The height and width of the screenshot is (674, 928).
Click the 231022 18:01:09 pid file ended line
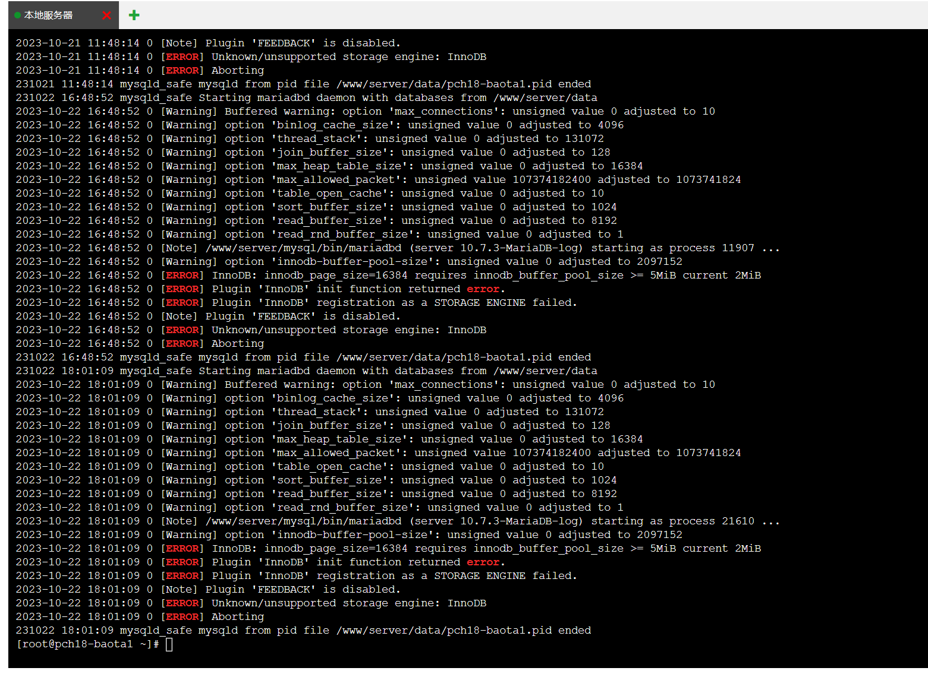click(303, 631)
